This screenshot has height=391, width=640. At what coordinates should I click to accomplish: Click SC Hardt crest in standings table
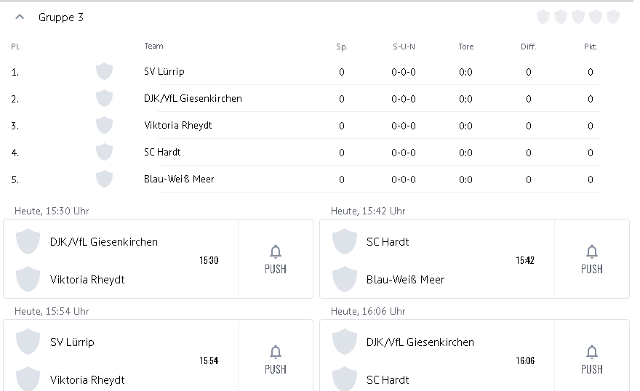(104, 152)
